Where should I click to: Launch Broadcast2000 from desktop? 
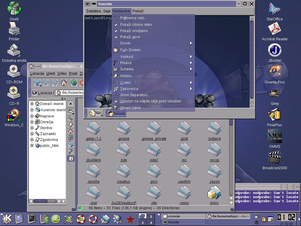pos(275,158)
